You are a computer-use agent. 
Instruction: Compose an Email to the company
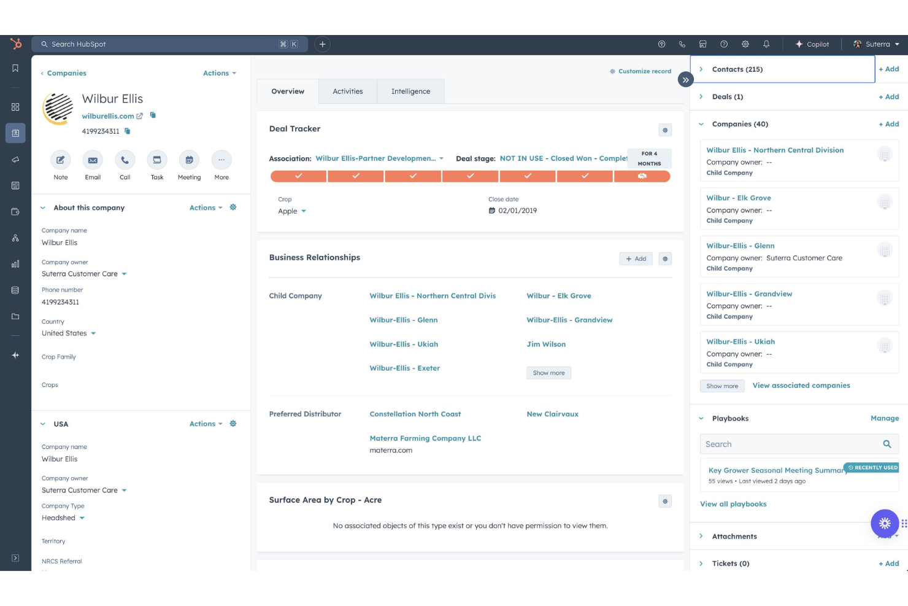93,160
